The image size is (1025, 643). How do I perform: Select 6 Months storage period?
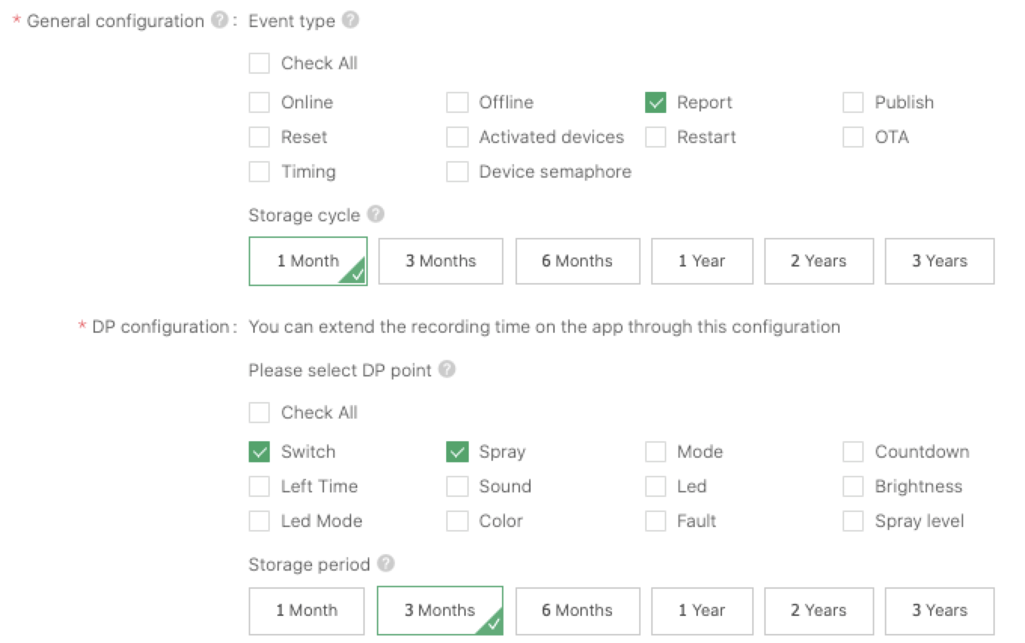578,611
